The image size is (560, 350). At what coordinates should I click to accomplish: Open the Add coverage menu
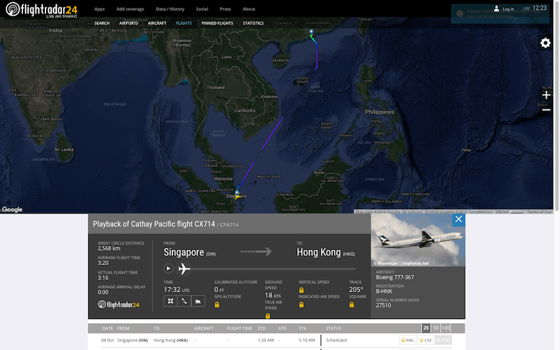pyautogui.click(x=130, y=9)
